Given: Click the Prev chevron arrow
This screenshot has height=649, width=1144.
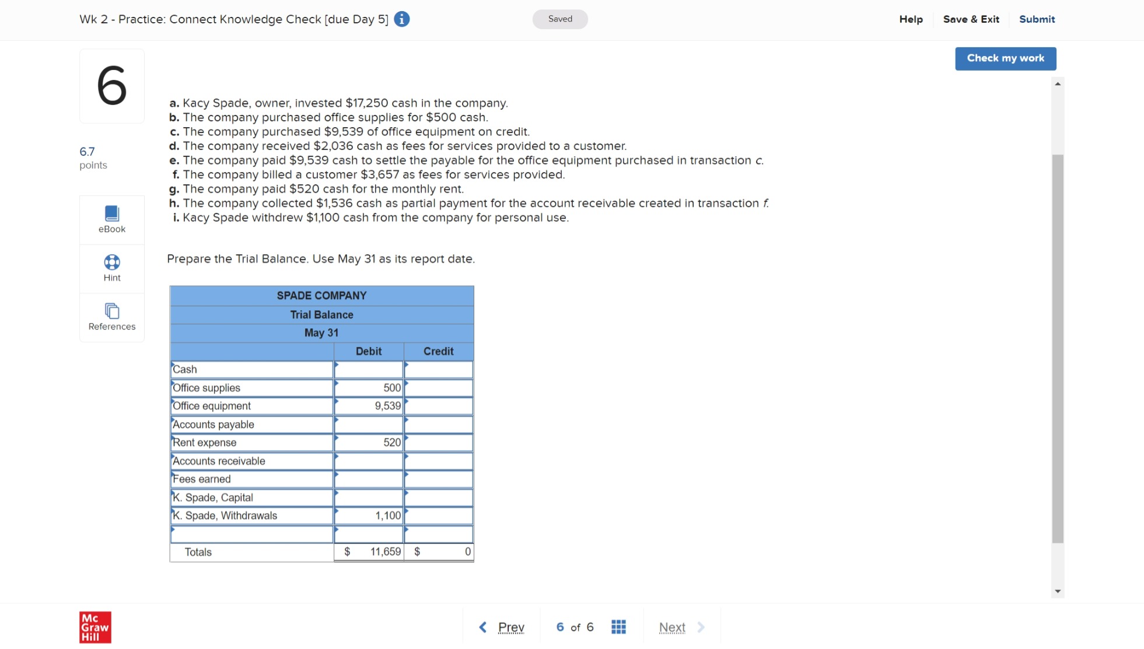Looking at the screenshot, I should [x=482, y=626].
